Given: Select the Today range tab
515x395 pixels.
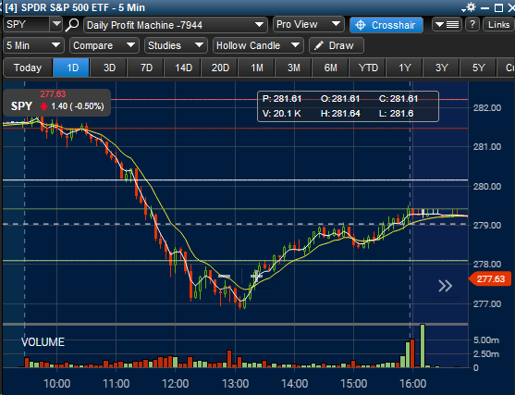Looking at the screenshot, I should [28, 68].
